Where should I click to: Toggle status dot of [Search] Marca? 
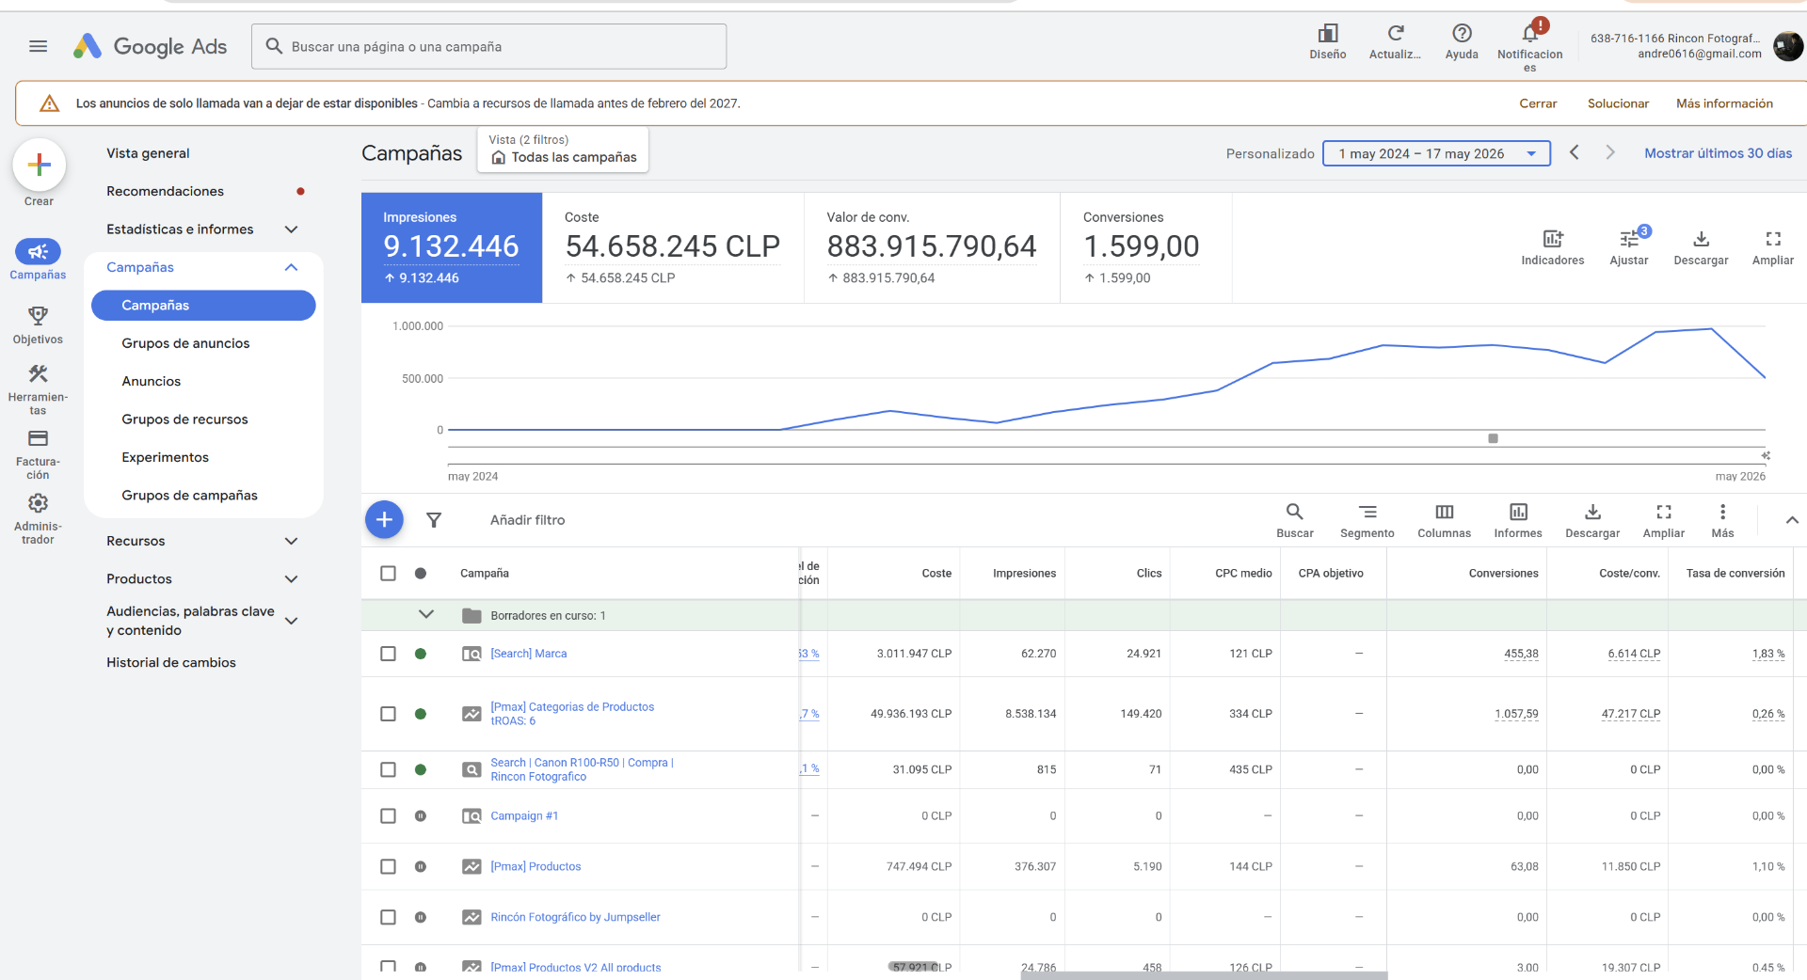421,654
